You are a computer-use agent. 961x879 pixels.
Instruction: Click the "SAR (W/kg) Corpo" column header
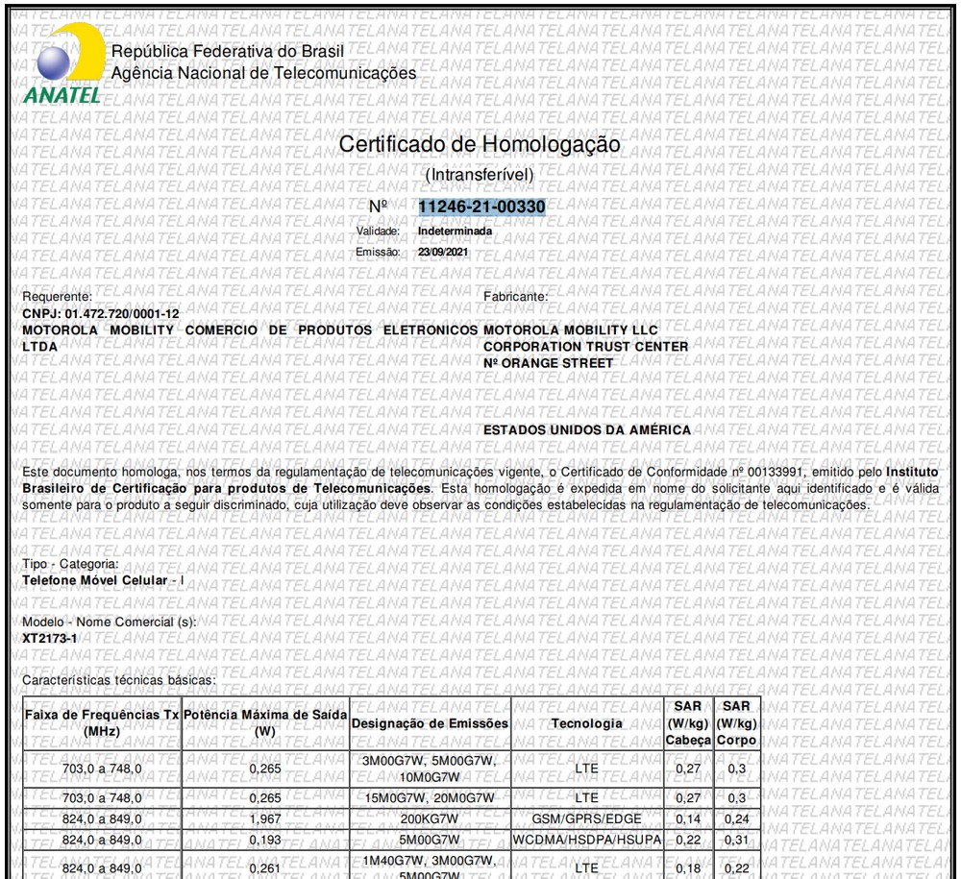pyautogui.click(x=737, y=723)
